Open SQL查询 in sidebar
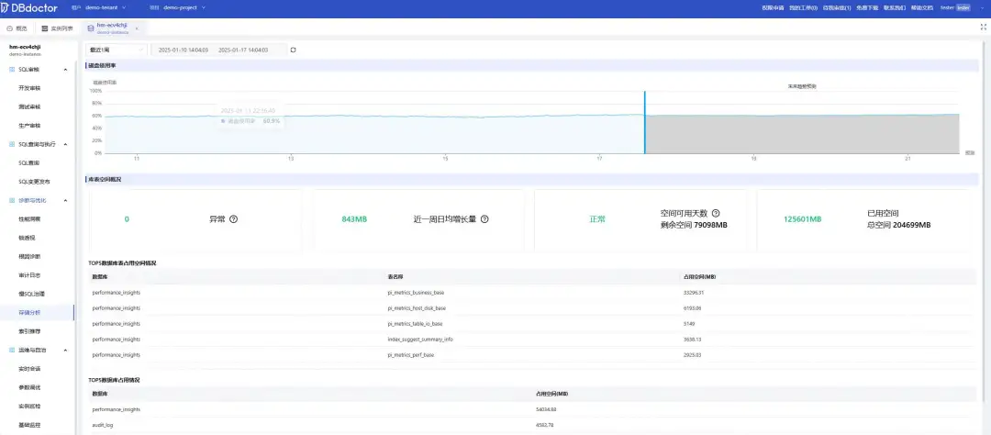This screenshot has width=991, height=435. point(29,162)
